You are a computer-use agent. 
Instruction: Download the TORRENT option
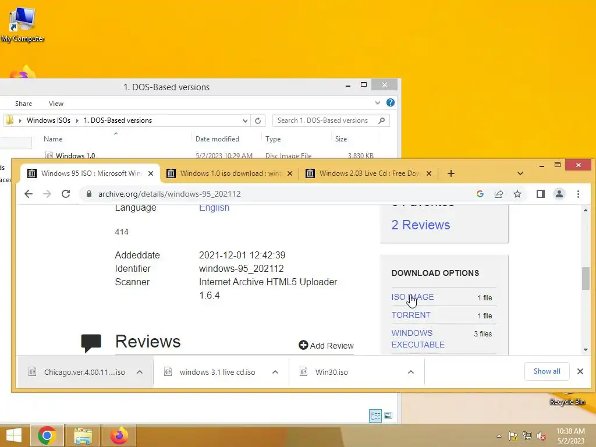tap(411, 315)
